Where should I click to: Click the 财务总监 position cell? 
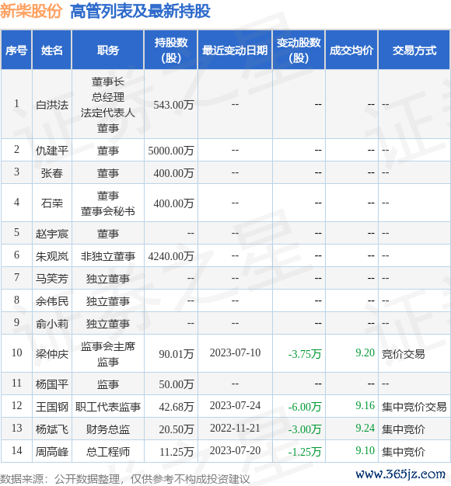click(108, 429)
